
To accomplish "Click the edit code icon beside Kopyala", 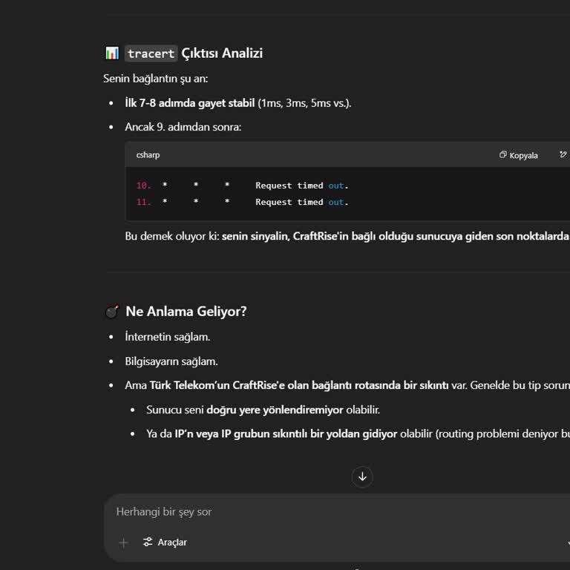I will (x=563, y=155).
